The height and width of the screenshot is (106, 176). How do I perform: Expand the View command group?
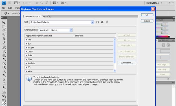(26, 71)
